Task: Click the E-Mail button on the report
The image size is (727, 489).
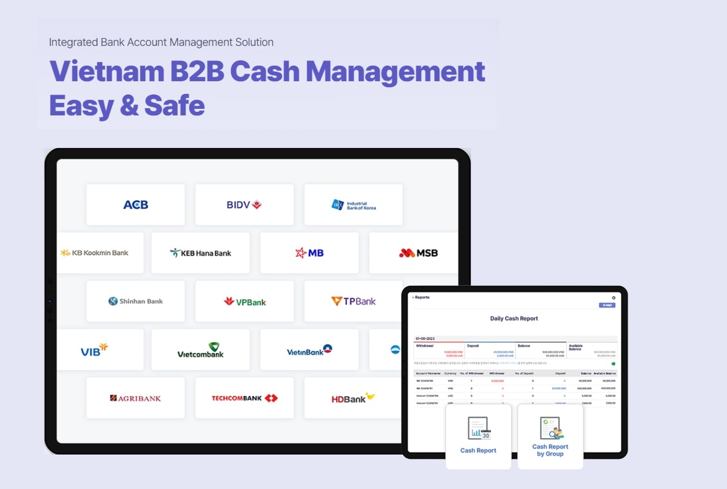Action: click(607, 305)
